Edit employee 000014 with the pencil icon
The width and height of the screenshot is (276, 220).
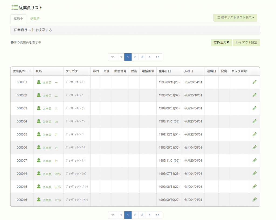click(254, 173)
